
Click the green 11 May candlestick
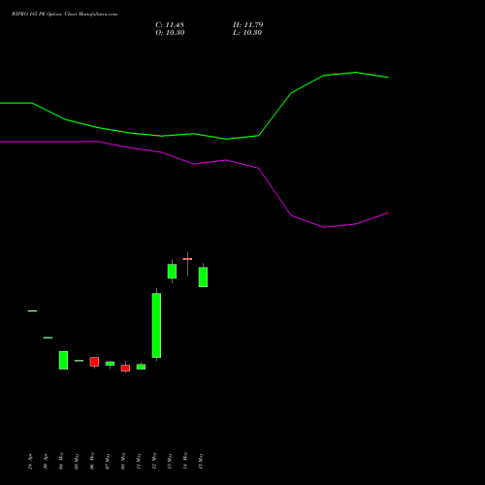click(141, 367)
